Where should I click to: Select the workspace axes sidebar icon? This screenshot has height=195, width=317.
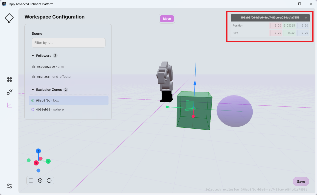pyautogui.click(x=9, y=105)
